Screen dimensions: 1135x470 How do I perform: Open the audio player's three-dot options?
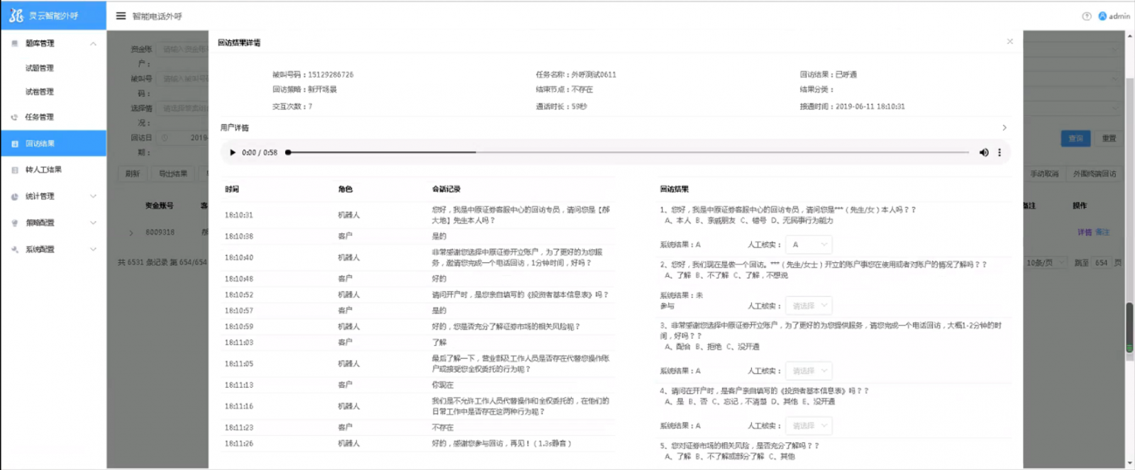(1000, 152)
